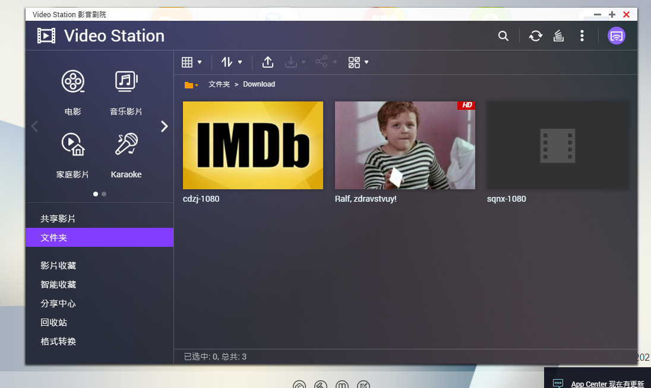Click the grid view mode icon

pyautogui.click(x=187, y=62)
